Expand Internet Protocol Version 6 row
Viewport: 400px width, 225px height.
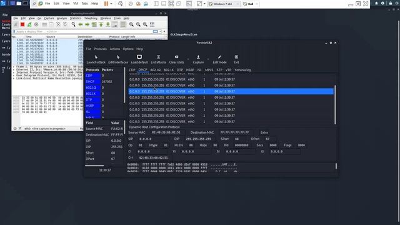point(14,72)
